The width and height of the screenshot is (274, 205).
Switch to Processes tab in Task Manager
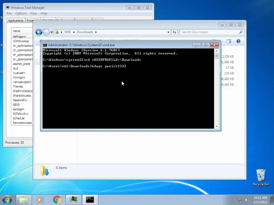pyautogui.click(x=29, y=21)
